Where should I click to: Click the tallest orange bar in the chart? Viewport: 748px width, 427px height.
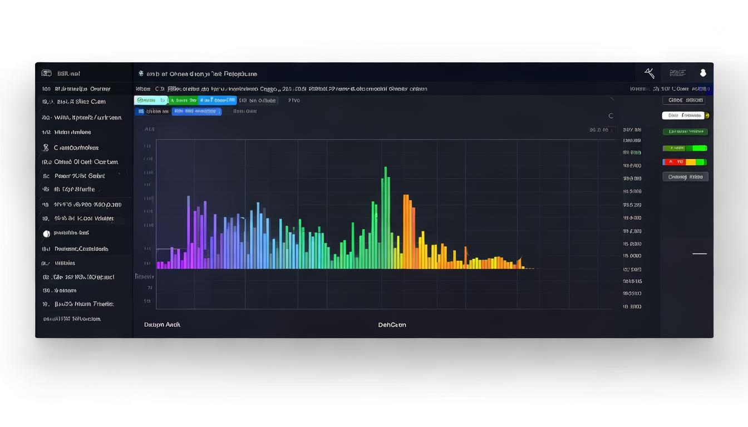tap(406, 231)
